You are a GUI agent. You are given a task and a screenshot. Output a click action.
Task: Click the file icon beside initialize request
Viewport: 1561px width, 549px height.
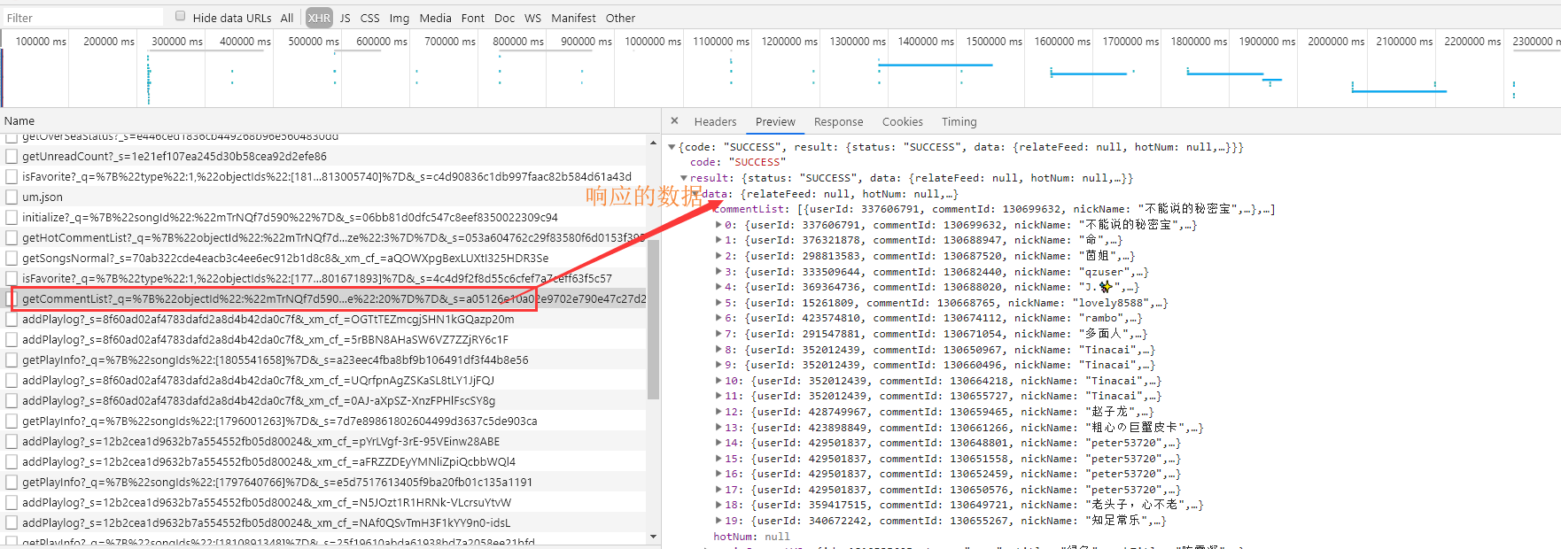pos(12,217)
